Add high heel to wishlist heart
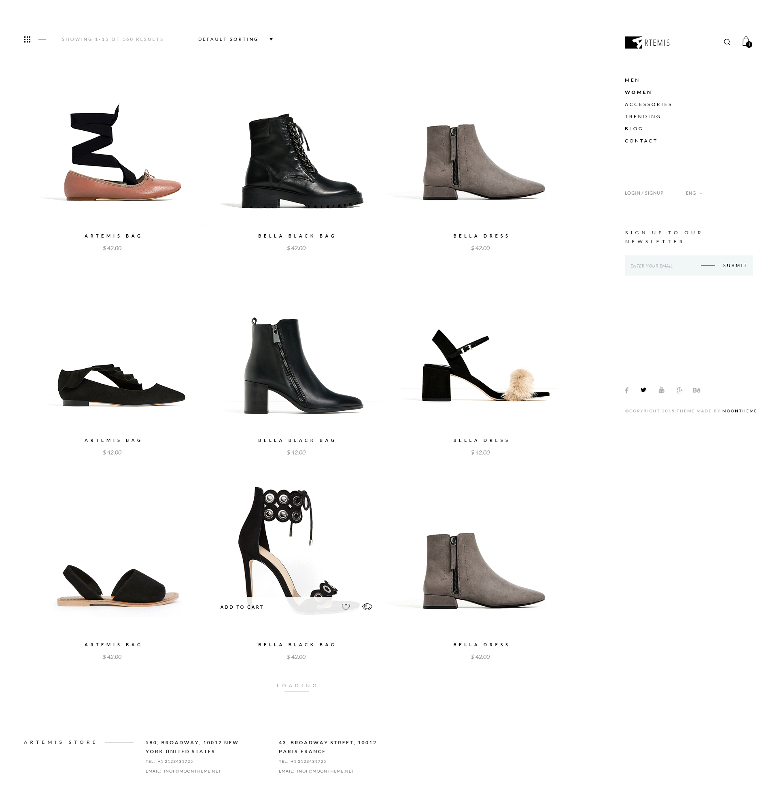Image resolution: width=777 pixels, height=809 pixels. 346,607
